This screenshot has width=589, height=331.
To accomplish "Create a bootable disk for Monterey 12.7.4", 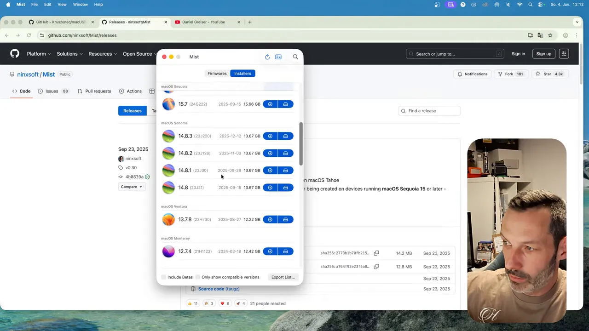I will (285, 251).
